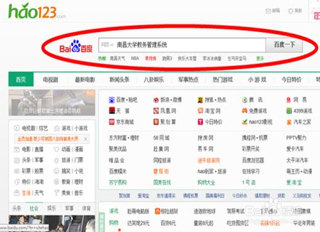The width and height of the screenshot is (320, 232).
Task: Click the gamepad icon beside 游戏|小游戏
Action: (56, 128)
